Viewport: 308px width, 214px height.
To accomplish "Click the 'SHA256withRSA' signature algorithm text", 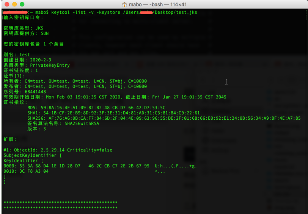I will click(x=82, y=123).
